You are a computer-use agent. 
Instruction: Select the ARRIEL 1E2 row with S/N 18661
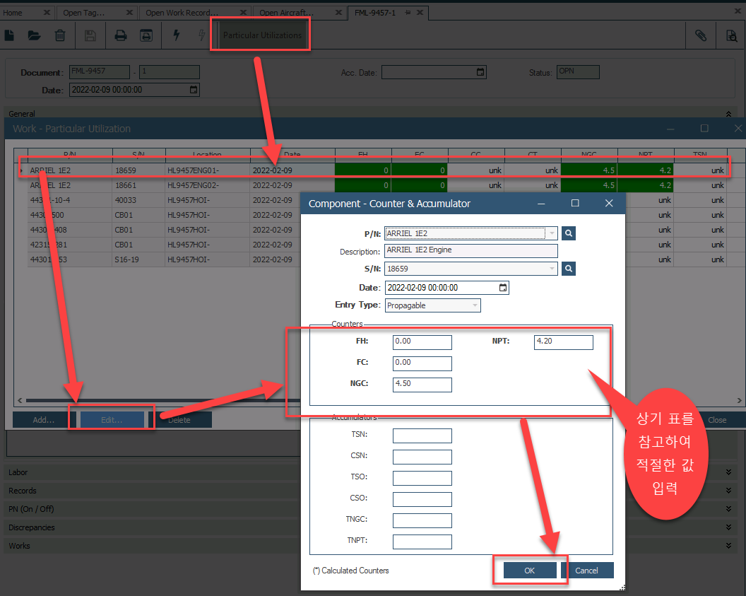141,185
